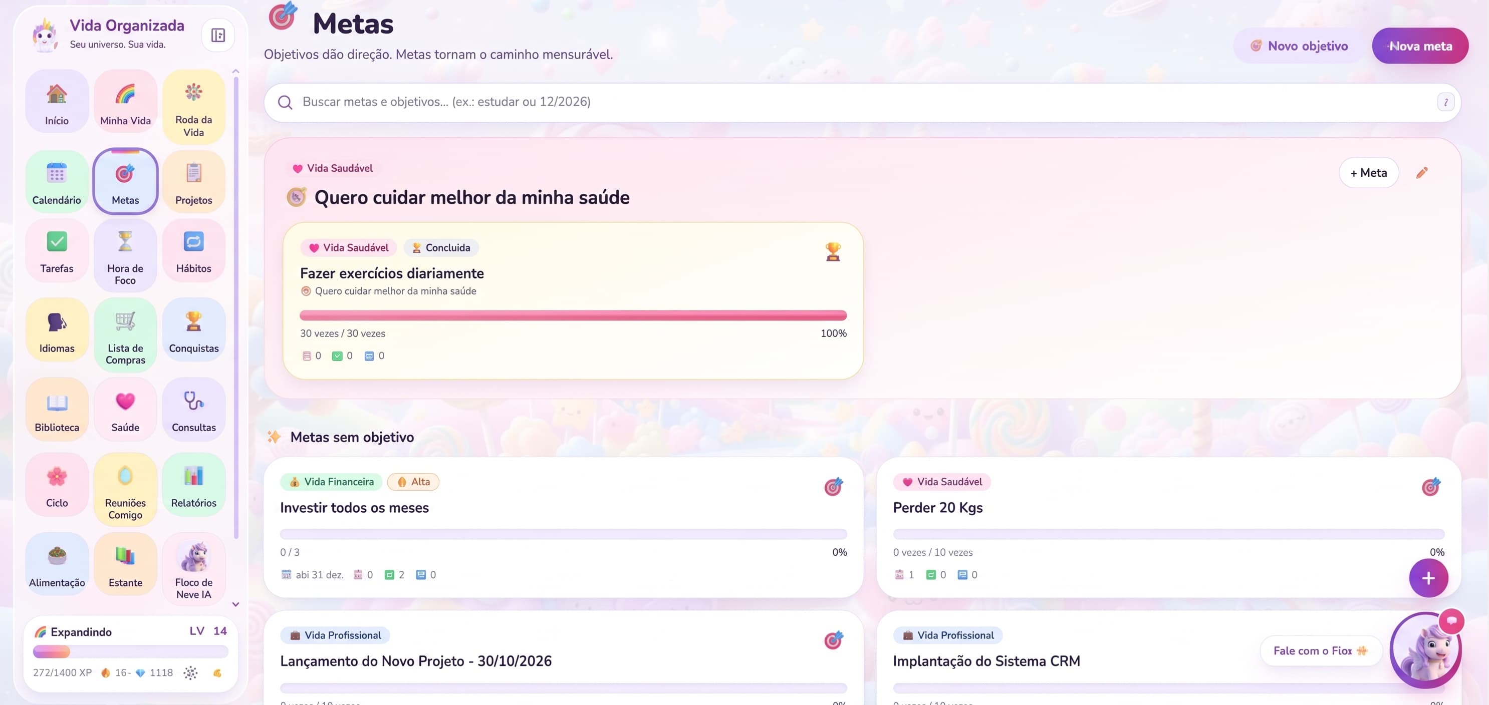Viewport: 1489px width, 705px height.
Task: Open the Tarefas checklist tile
Action: [x=57, y=250]
